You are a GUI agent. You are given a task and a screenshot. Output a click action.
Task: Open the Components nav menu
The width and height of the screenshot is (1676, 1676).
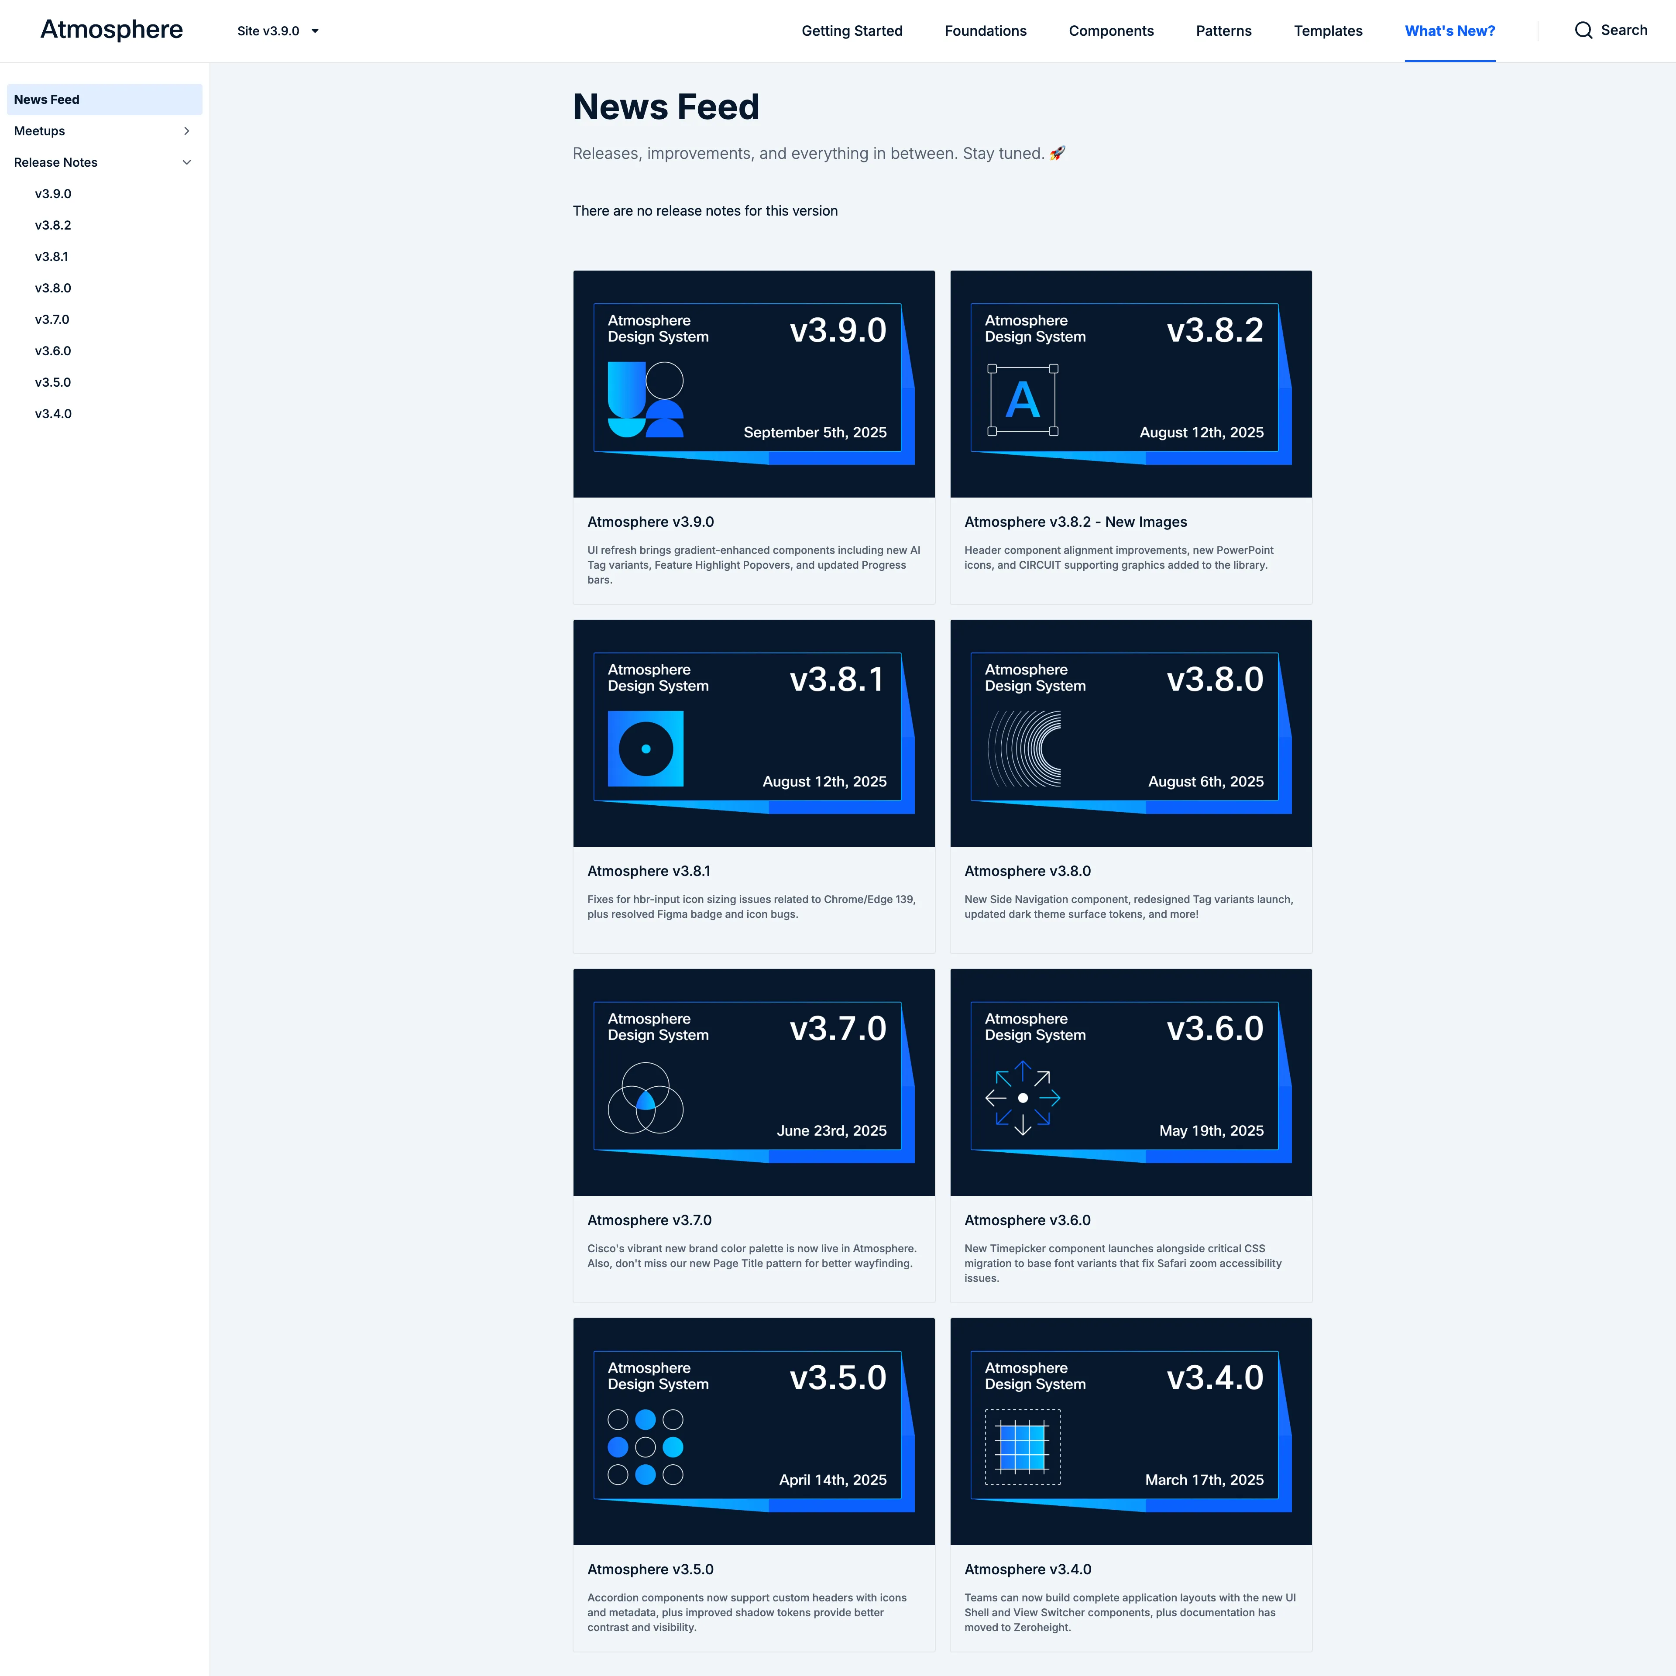click(1110, 31)
